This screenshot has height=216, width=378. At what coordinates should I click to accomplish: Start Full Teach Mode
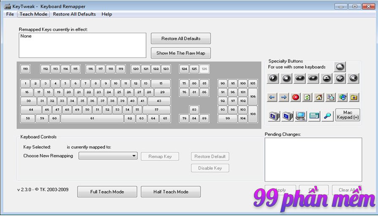tap(107, 192)
